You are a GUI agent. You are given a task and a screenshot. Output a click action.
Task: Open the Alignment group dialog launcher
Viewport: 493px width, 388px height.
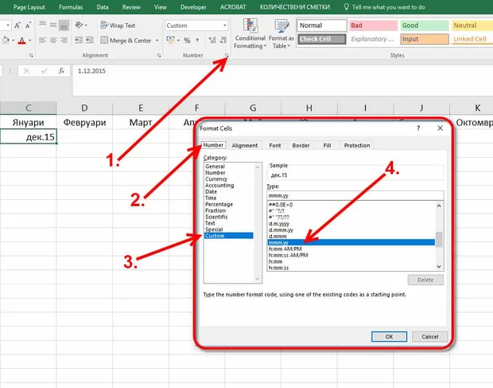click(x=159, y=56)
